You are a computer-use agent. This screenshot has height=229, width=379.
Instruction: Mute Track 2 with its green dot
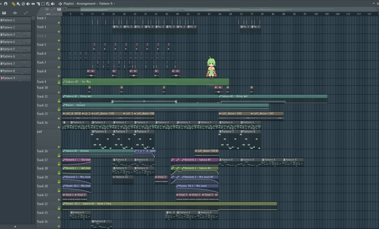pos(59,23)
